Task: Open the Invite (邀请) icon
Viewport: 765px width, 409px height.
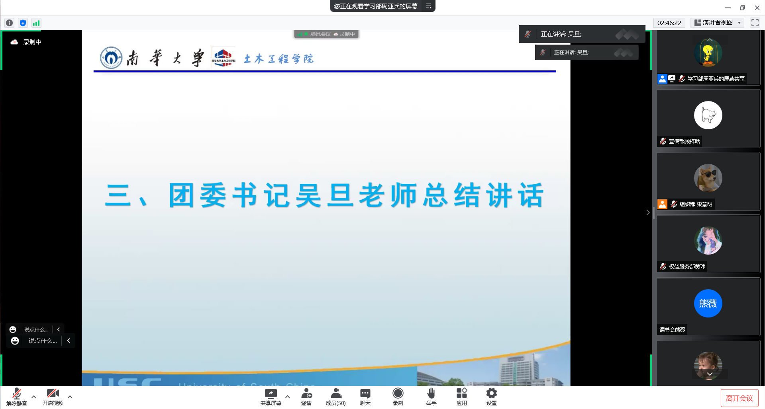Action: [x=306, y=397]
